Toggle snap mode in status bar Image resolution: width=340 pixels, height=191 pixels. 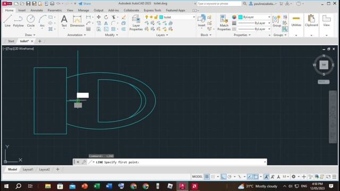click(213, 177)
